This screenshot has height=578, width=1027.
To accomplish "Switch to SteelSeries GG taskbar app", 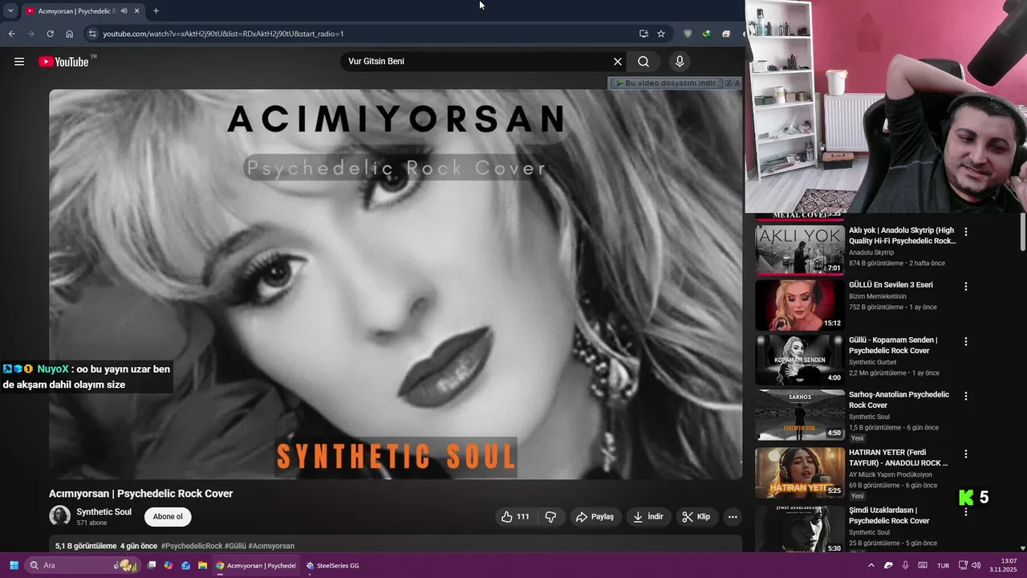I will pyautogui.click(x=332, y=565).
